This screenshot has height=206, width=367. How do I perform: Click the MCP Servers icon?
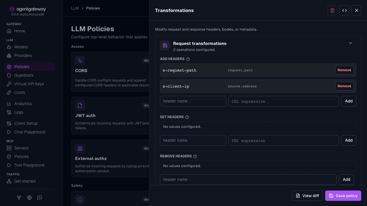[9, 148]
